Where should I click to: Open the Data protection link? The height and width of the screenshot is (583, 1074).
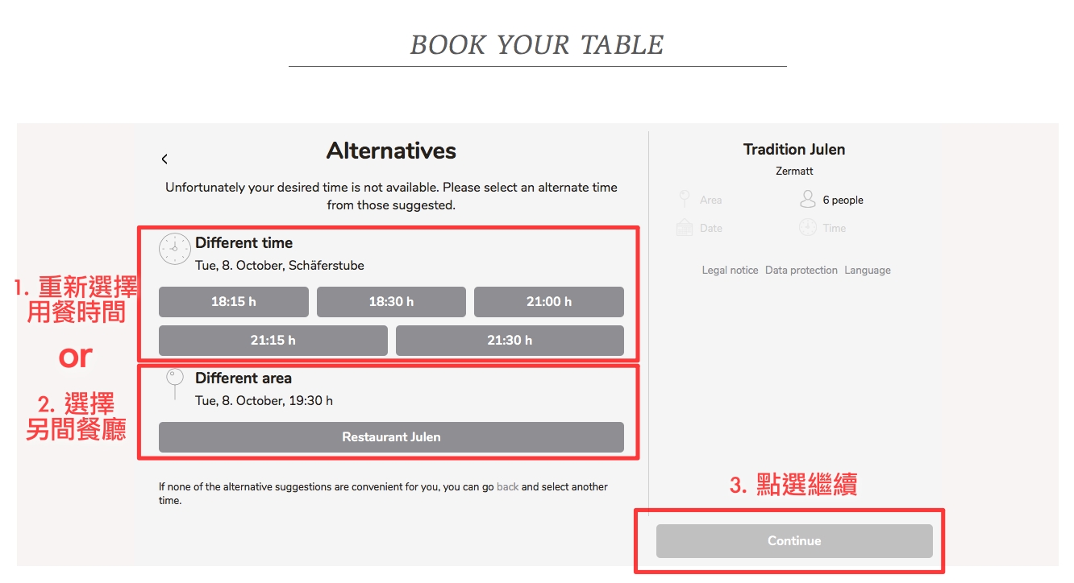coord(801,271)
